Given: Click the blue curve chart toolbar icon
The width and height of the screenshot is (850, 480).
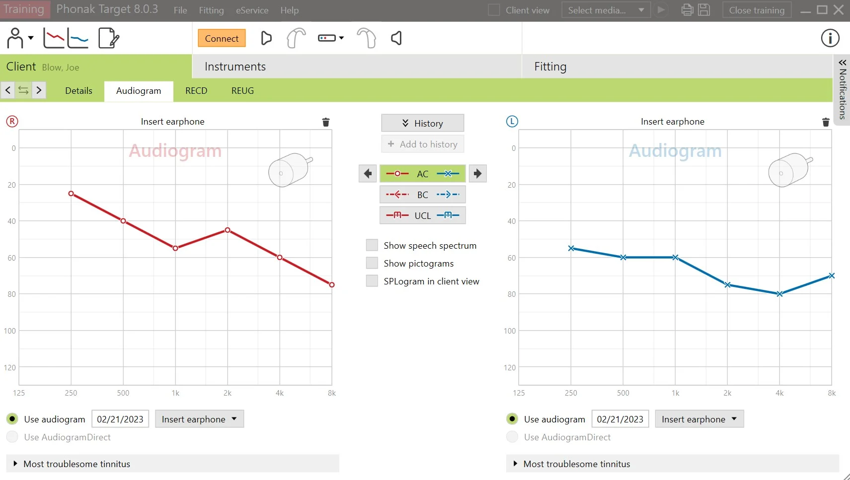Looking at the screenshot, I should click(x=78, y=38).
